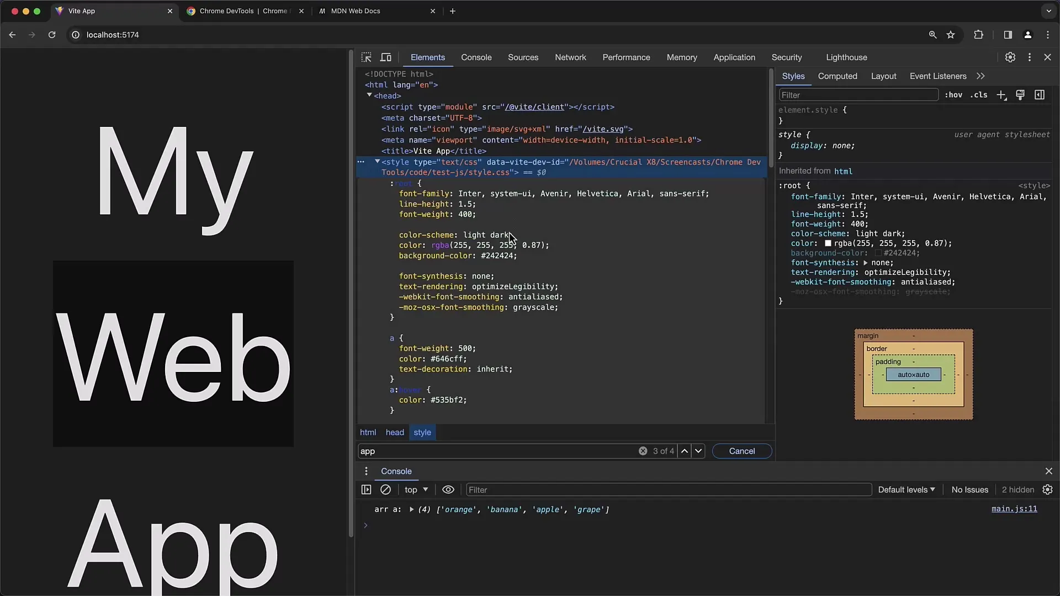
Task: Open the Event Listeners tab
Action: 937,76
